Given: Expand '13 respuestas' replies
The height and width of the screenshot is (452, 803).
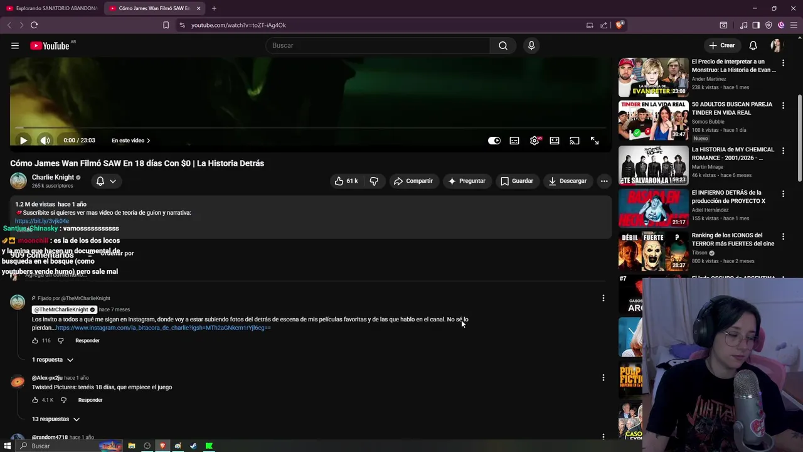Looking at the screenshot, I should pos(56,419).
